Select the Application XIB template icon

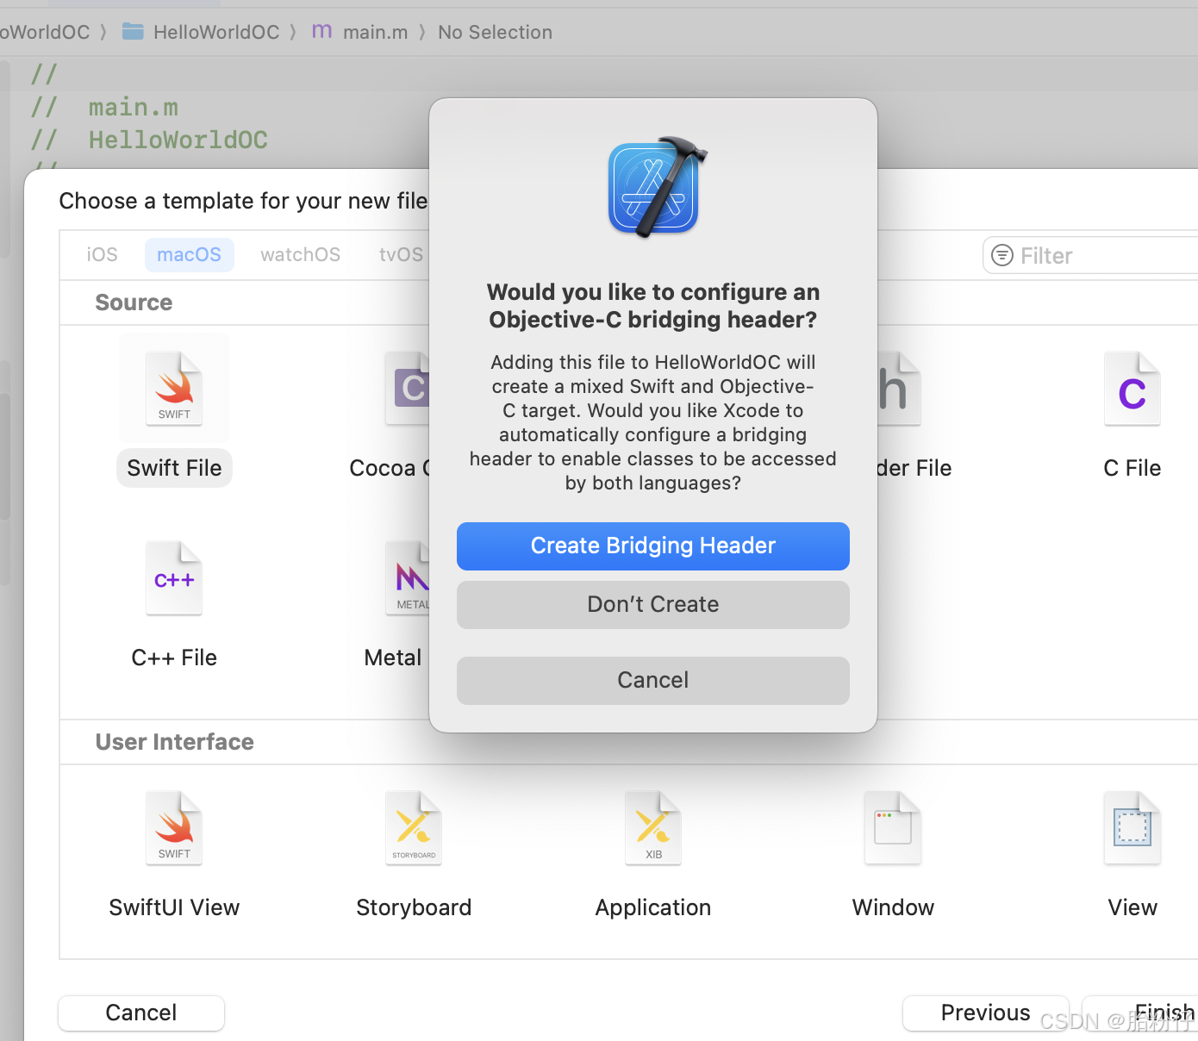point(653,828)
